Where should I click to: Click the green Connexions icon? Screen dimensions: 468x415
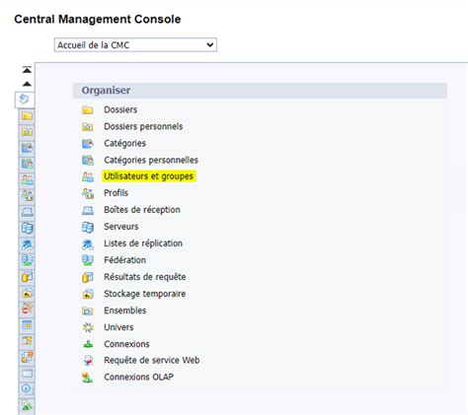(x=88, y=344)
